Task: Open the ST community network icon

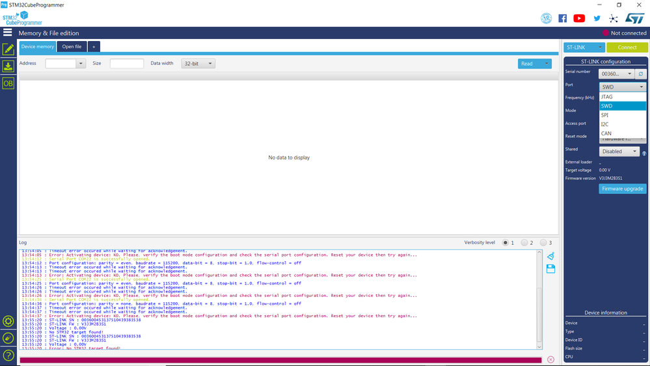Action: (x=614, y=18)
